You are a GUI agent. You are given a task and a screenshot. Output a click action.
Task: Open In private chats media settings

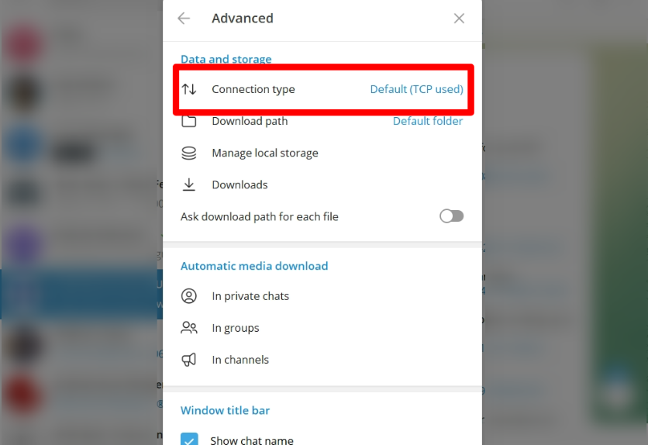[x=250, y=296]
